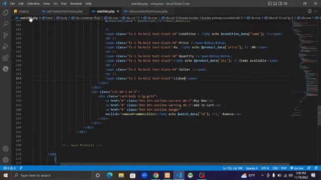Open the Windows Start menu
The height and width of the screenshot is (180, 321).
coord(6,175)
